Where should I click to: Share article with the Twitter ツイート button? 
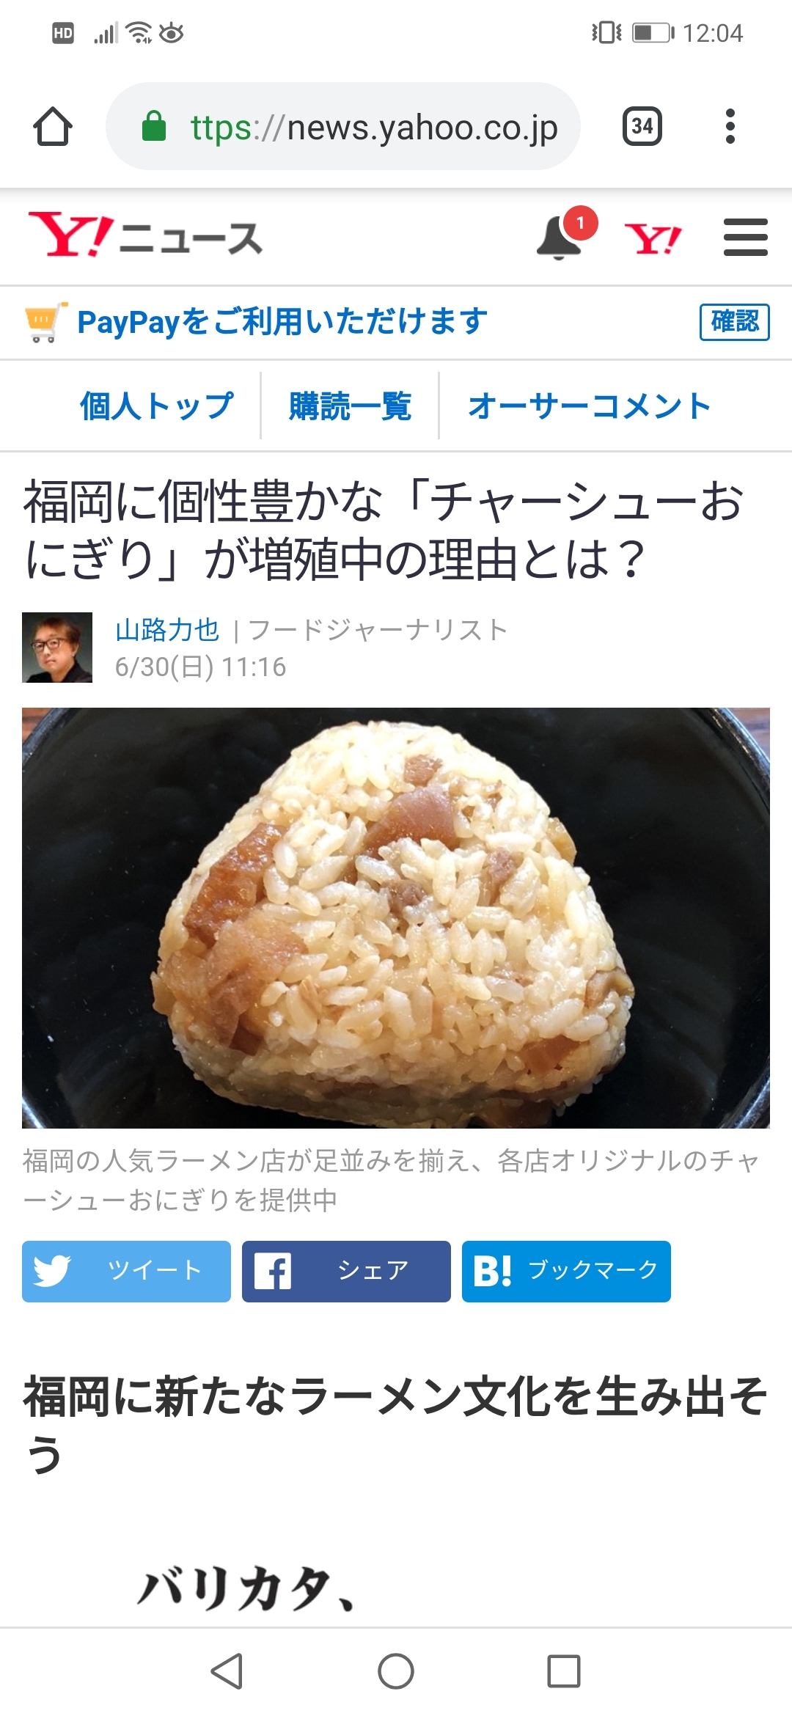tap(126, 1271)
